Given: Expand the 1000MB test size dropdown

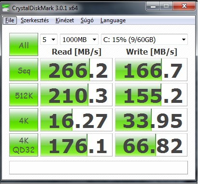Looking at the screenshot, I should pos(79,40).
